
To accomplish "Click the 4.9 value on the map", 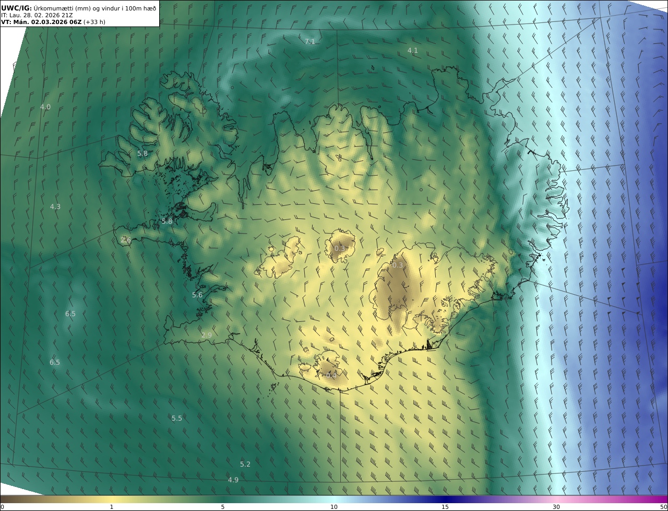I will pos(233,480).
